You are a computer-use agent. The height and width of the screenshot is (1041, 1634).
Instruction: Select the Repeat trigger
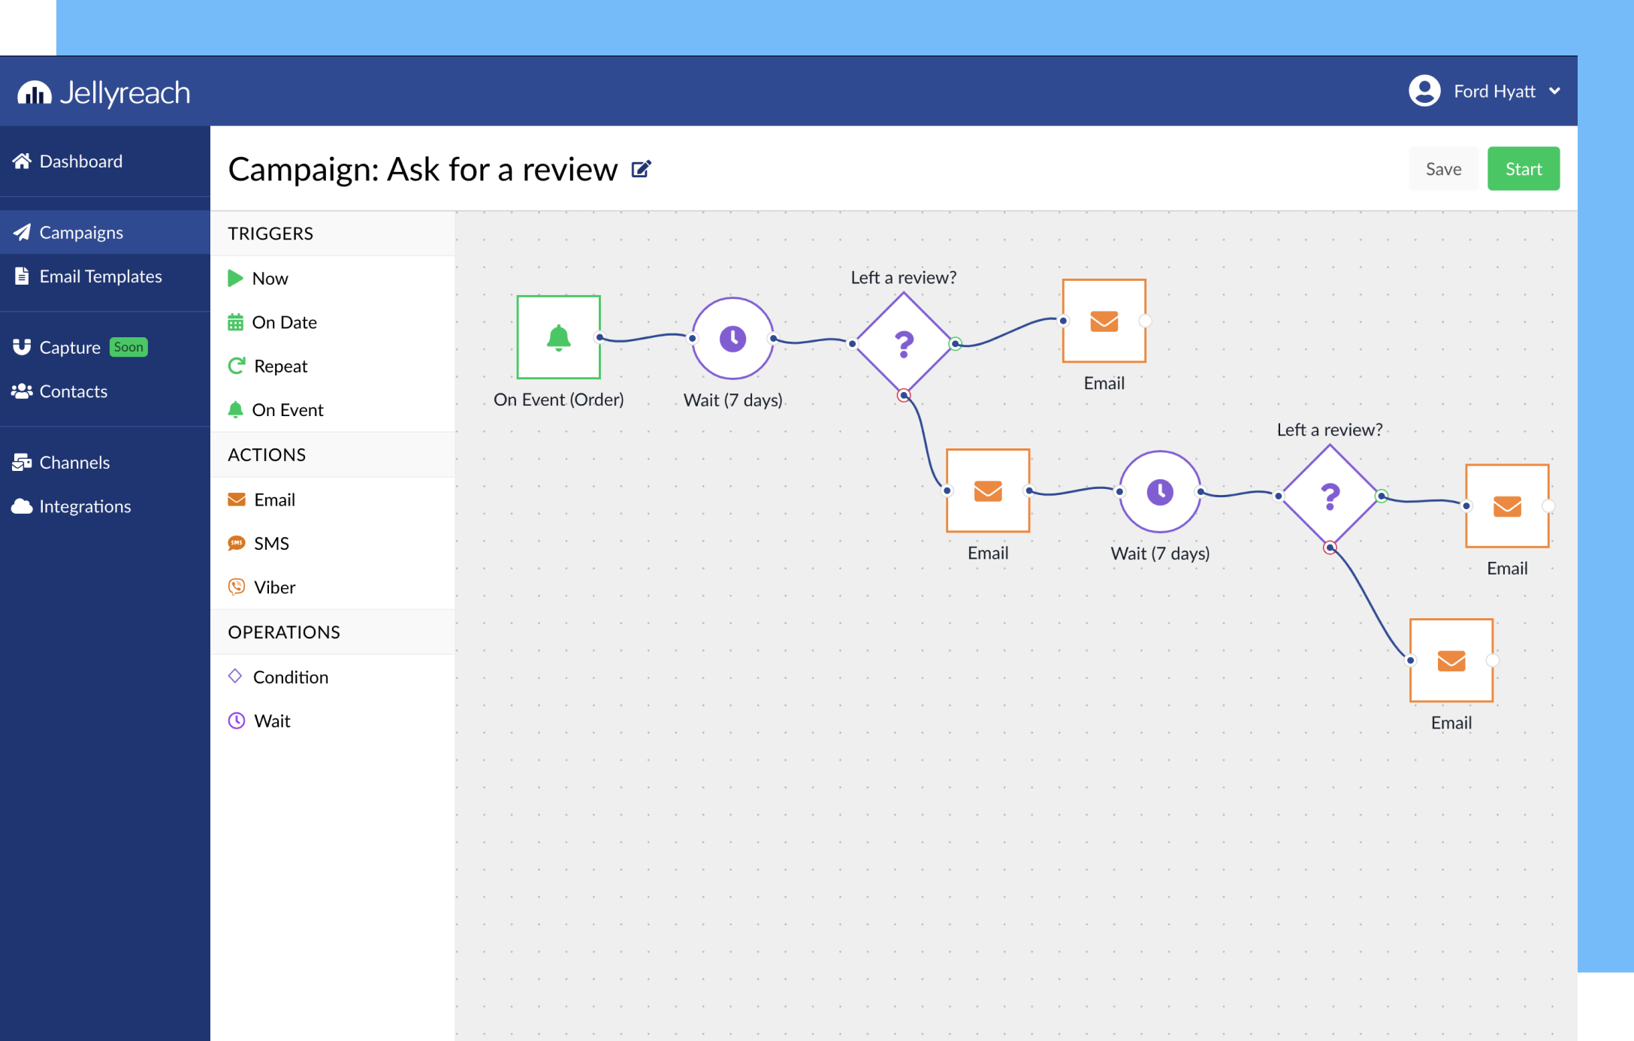tap(333, 366)
